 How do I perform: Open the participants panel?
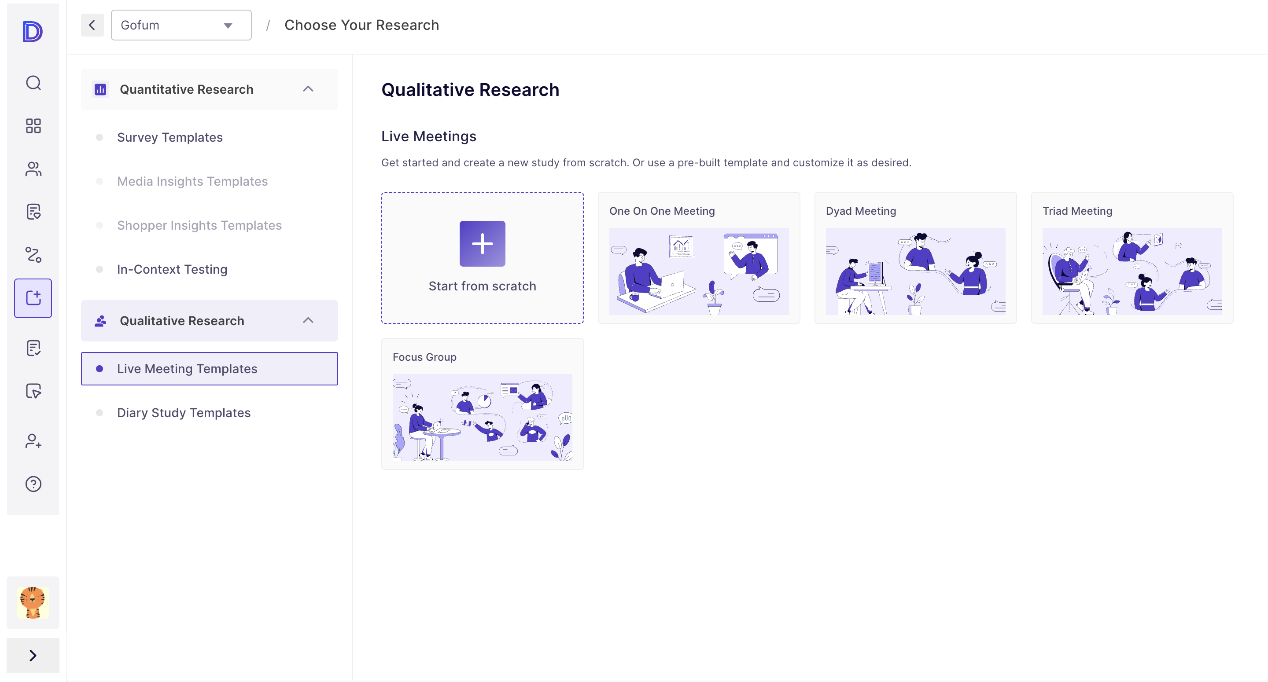(33, 169)
